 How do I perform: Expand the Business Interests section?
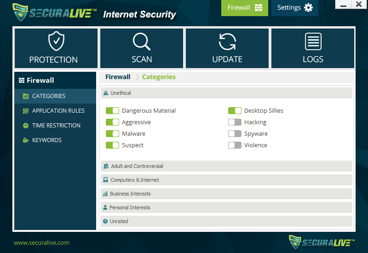click(x=226, y=194)
